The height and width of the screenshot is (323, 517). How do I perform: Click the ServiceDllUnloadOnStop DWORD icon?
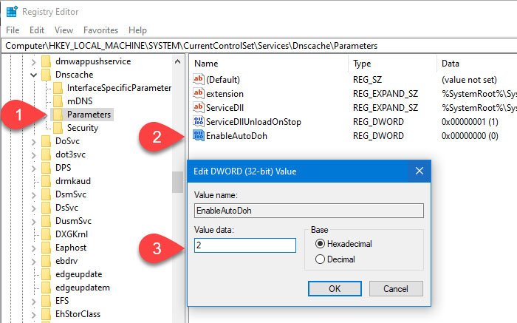[198, 121]
